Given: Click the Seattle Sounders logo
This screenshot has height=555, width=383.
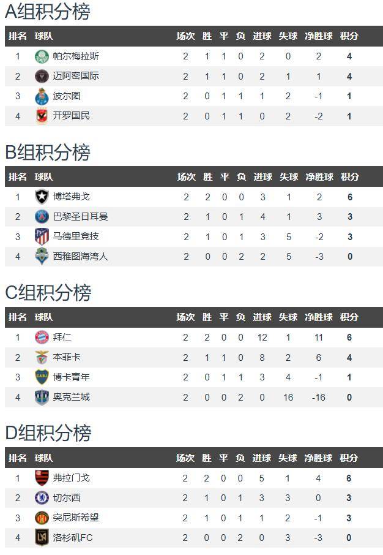Looking at the screenshot, I should point(42,257).
